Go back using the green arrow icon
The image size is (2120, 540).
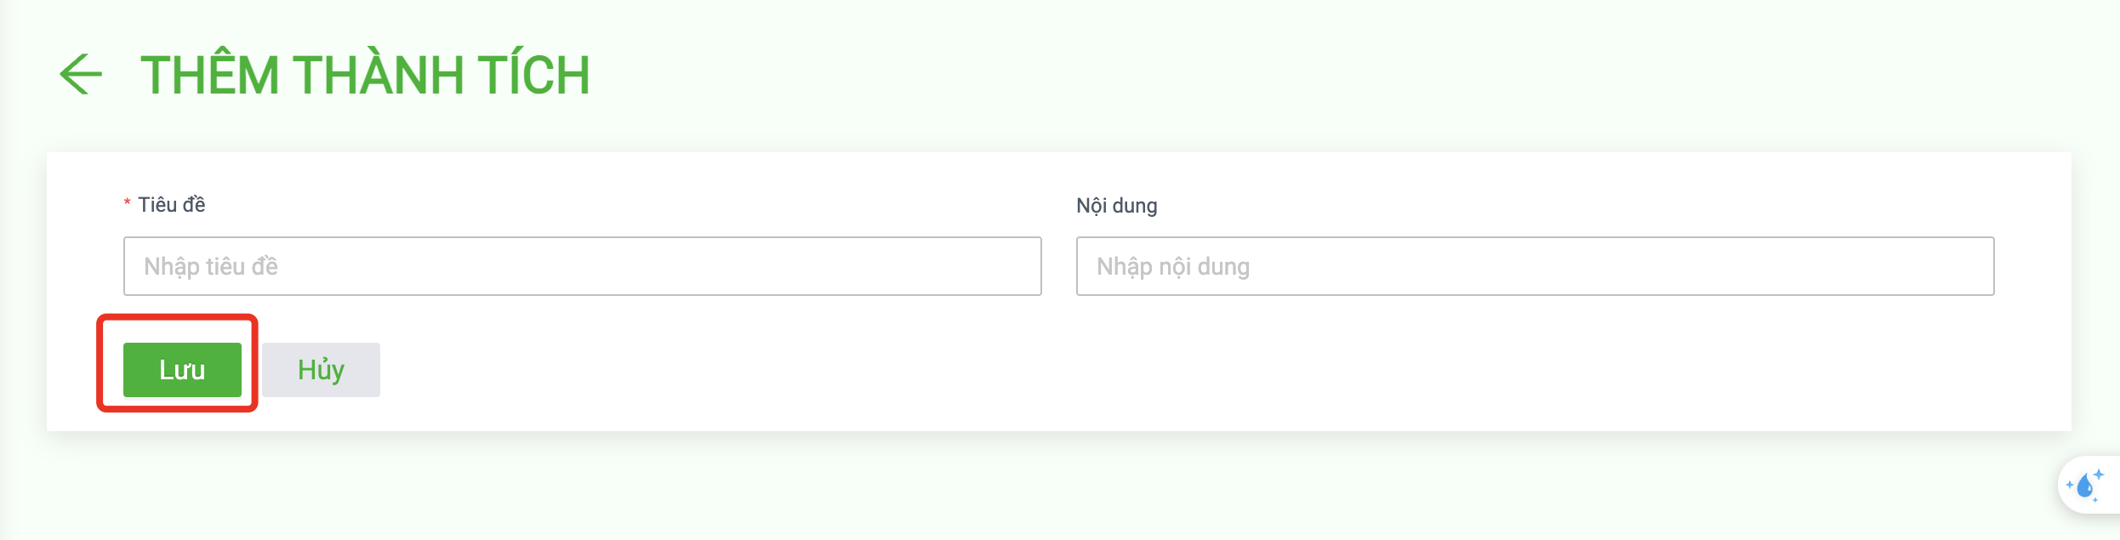click(81, 74)
